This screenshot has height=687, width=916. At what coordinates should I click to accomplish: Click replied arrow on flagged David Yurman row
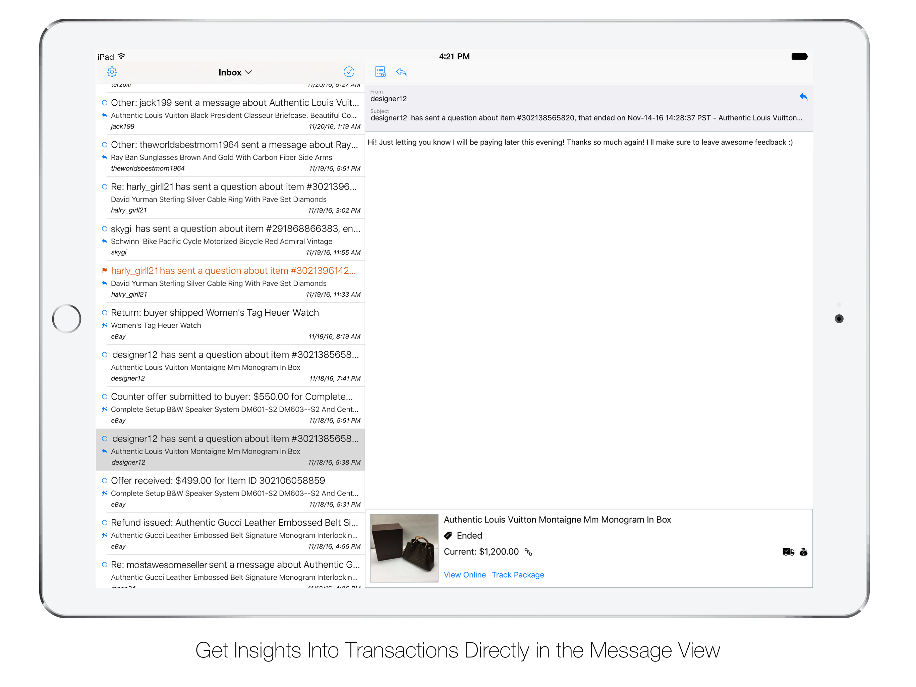(x=104, y=283)
